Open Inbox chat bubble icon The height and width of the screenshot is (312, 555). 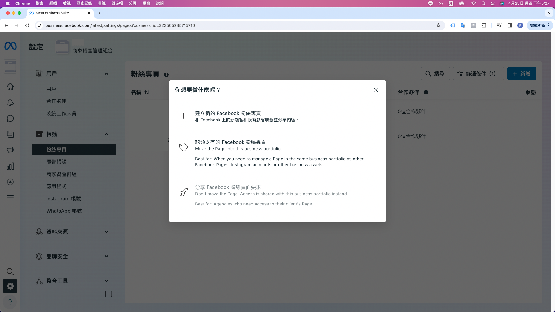[10, 118]
